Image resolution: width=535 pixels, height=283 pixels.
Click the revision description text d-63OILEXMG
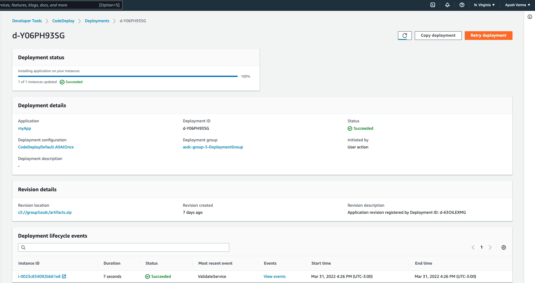[x=407, y=212]
